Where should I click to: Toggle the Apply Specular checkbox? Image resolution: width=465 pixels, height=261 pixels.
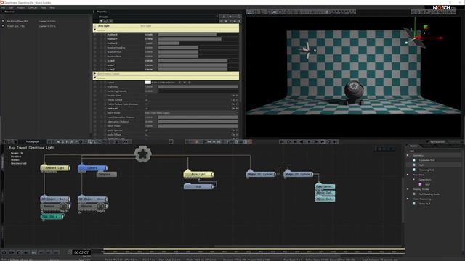147,130
